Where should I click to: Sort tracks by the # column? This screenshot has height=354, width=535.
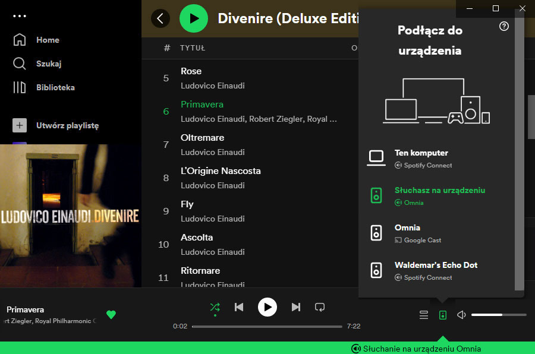pyautogui.click(x=167, y=48)
